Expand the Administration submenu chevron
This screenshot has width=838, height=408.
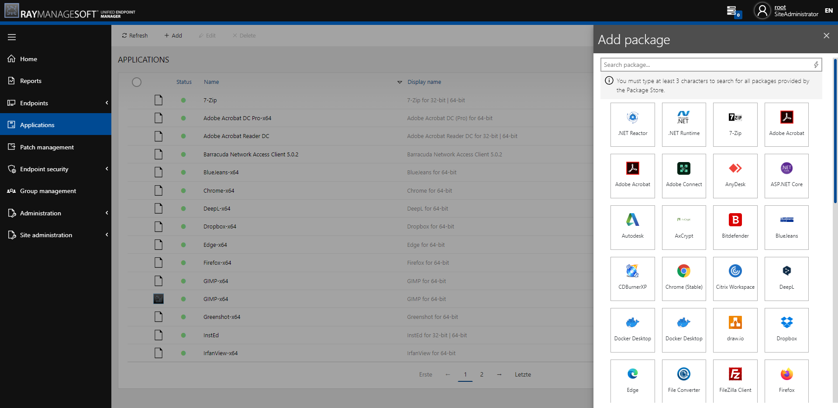pyautogui.click(x=107, y=213)
